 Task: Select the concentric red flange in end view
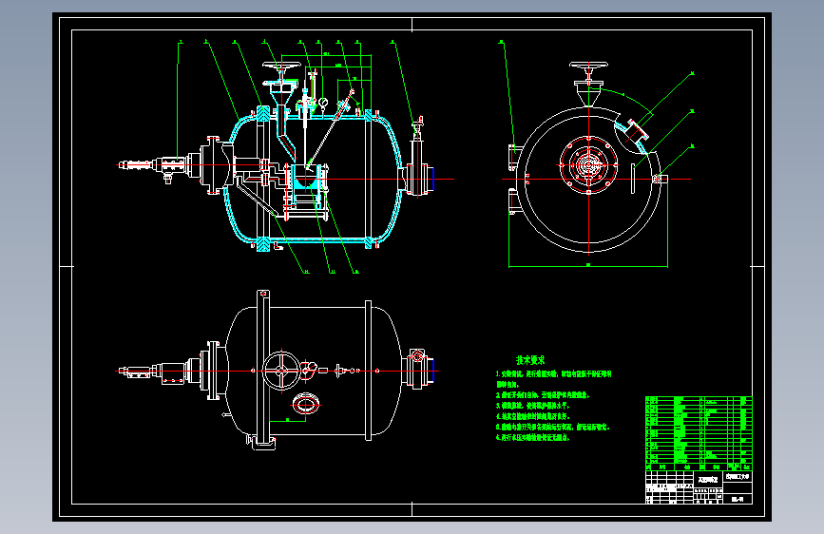588,165
